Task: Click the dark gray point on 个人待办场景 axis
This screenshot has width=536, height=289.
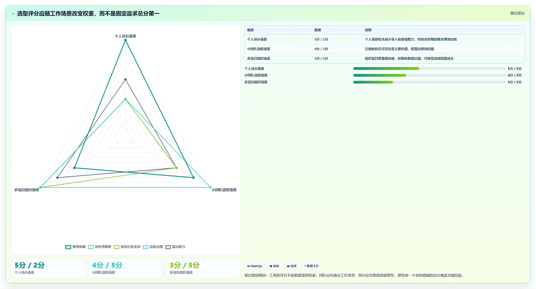Action: pos(125,79)
